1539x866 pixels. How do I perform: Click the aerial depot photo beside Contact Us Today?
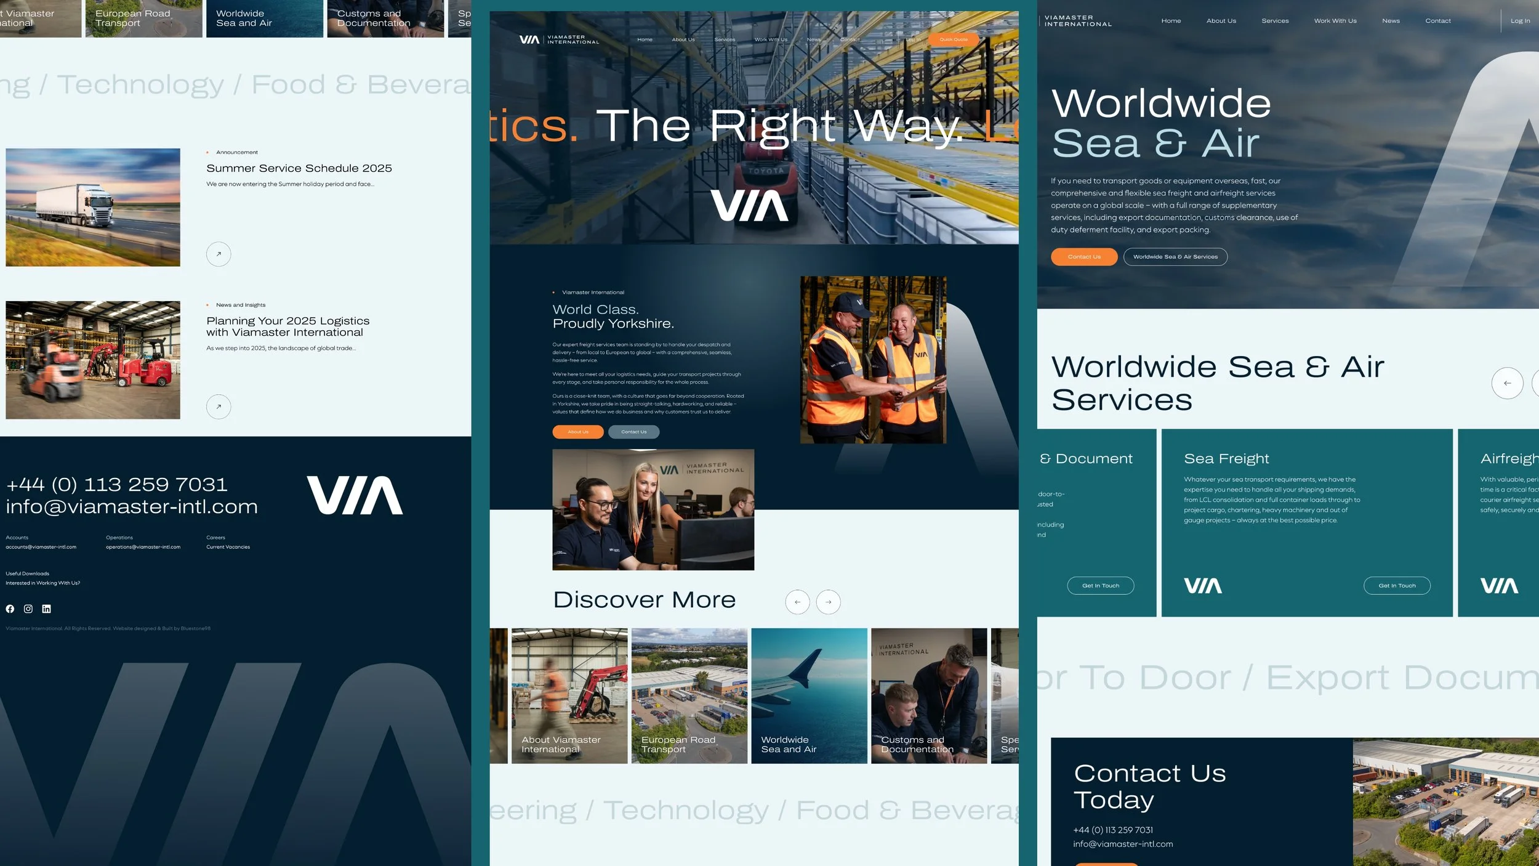pos(1445,802)
